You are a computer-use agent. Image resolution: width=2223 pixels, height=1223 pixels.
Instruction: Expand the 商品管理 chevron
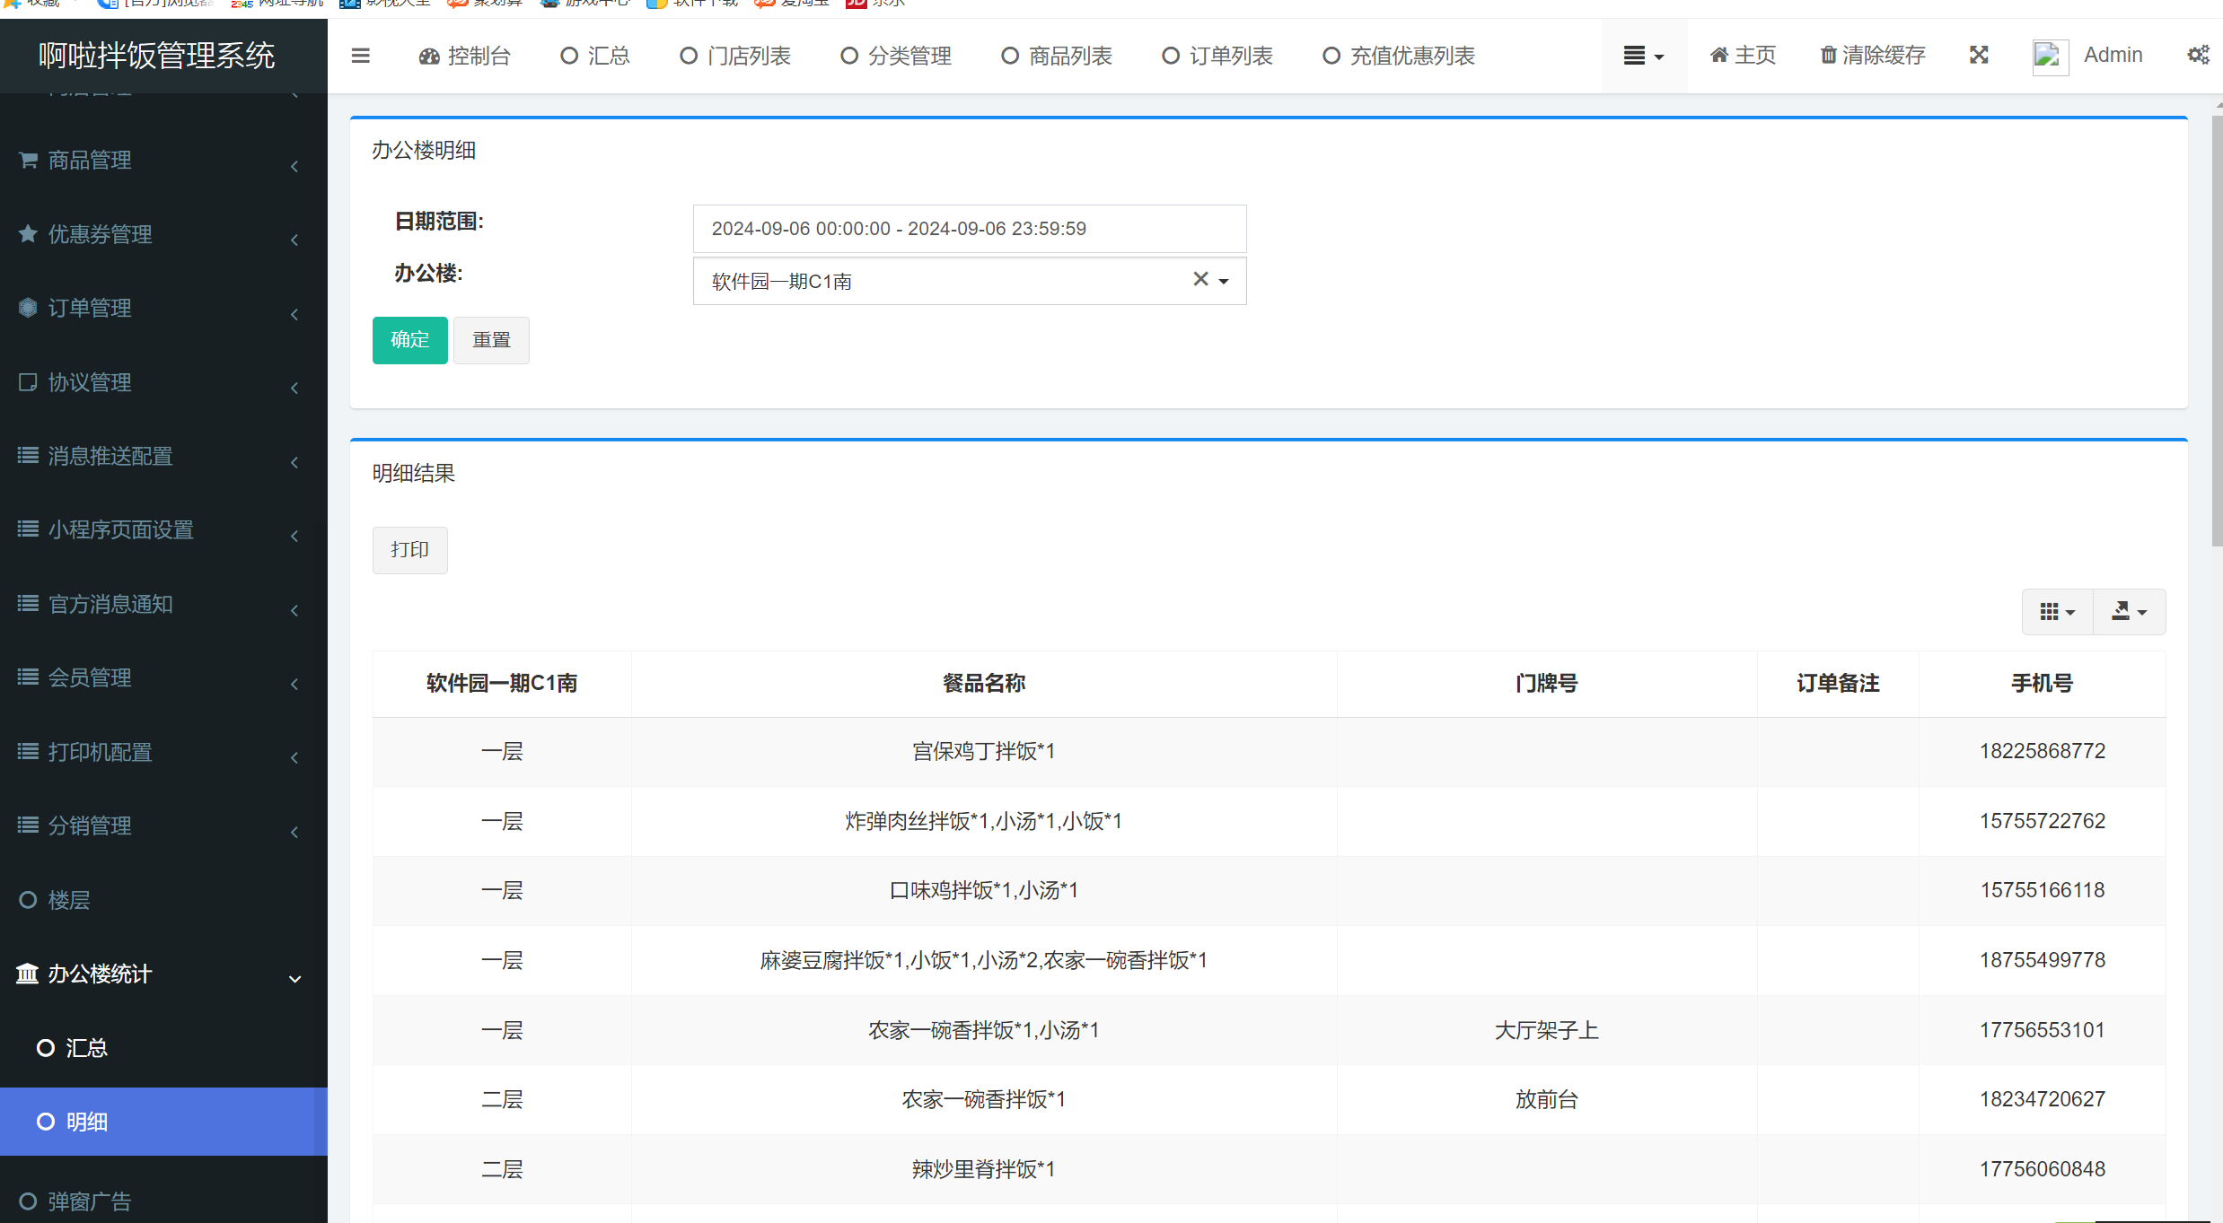tap(294, 166)
